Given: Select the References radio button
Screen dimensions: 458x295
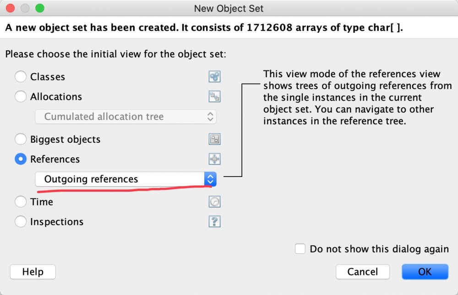Looking at the screenshot, I should (x=21, y=159).
